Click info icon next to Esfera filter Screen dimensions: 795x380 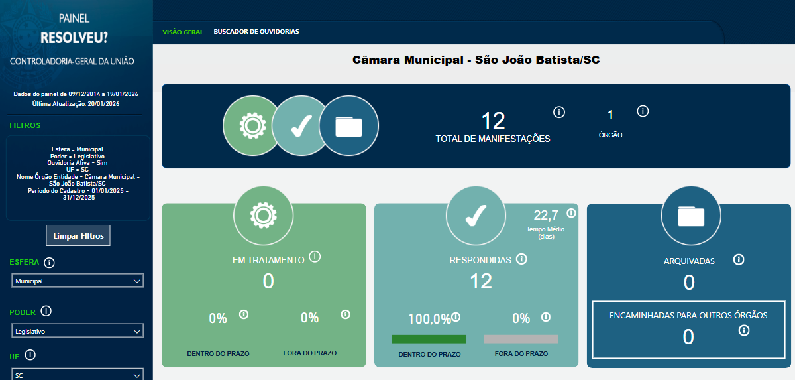point(49,262)
